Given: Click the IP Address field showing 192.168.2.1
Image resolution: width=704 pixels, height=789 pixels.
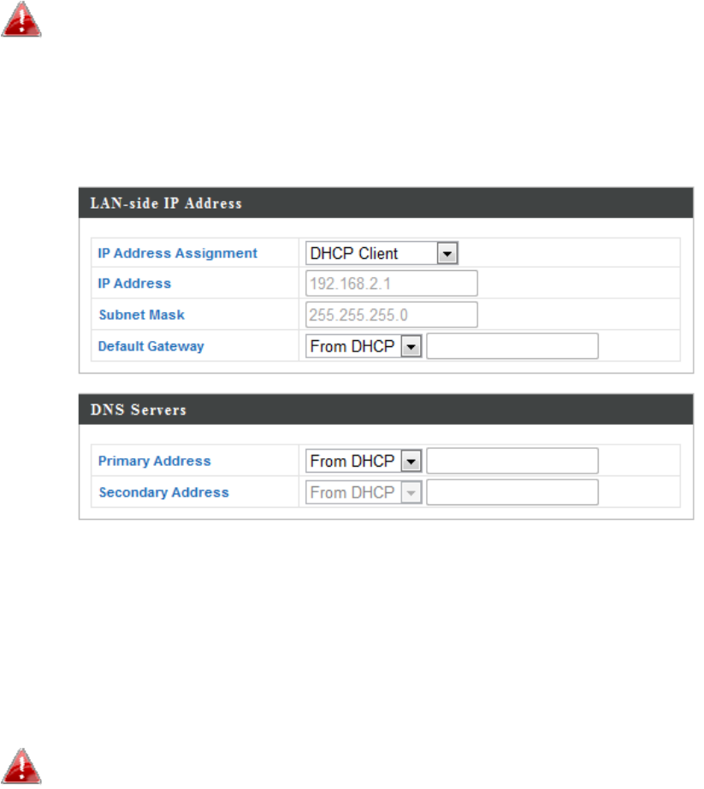Looking at the screenshot, I should click(x=391, y=284).
